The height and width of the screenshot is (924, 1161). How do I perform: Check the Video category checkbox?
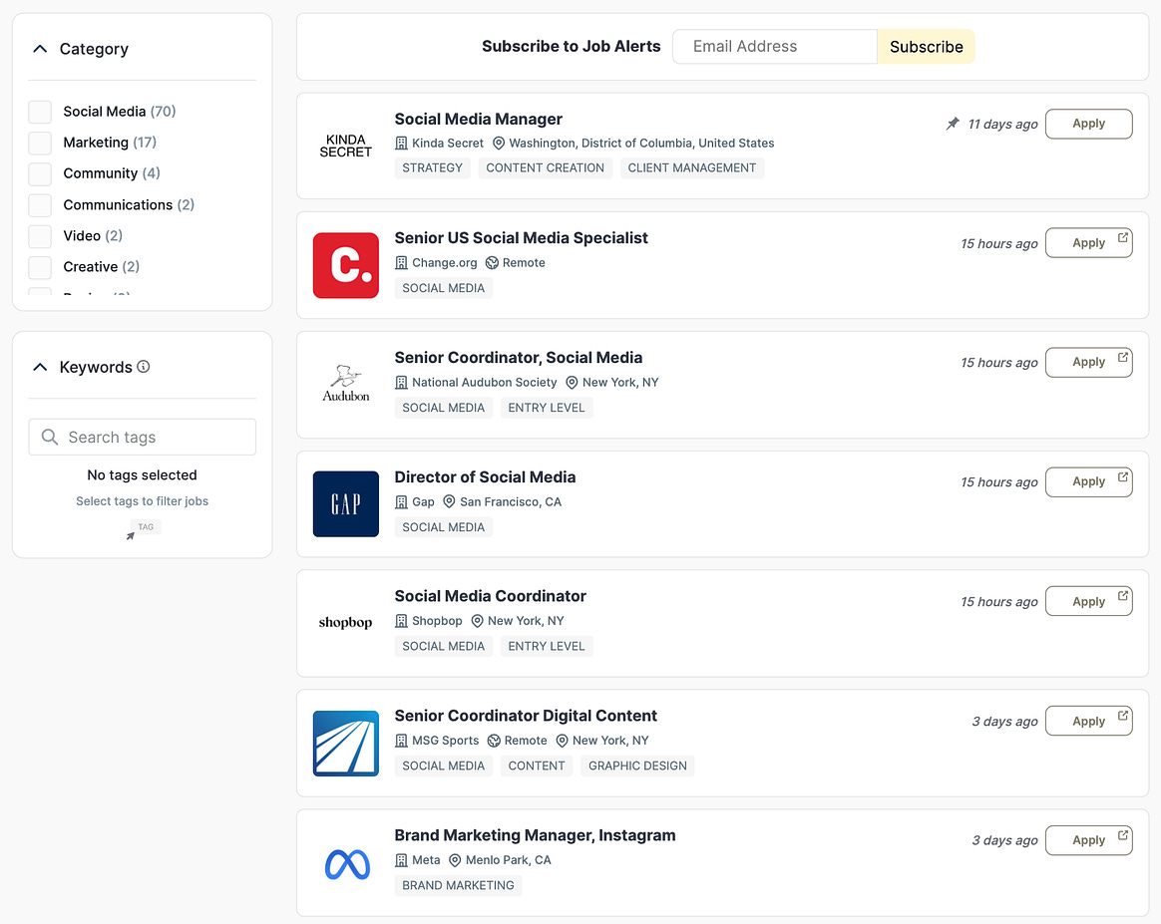point(40,236)
